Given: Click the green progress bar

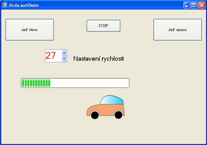Looking at the screenshot, I should point(75,83).
